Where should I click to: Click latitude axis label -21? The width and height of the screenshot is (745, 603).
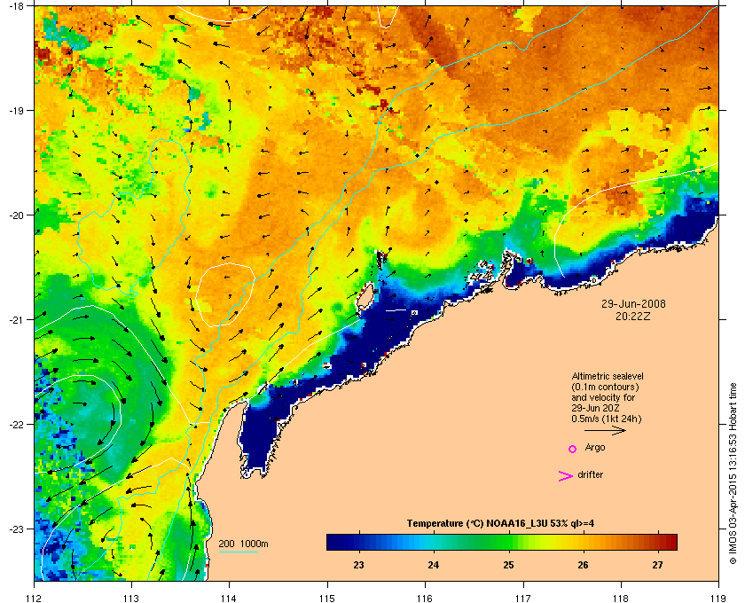[16, 319]
